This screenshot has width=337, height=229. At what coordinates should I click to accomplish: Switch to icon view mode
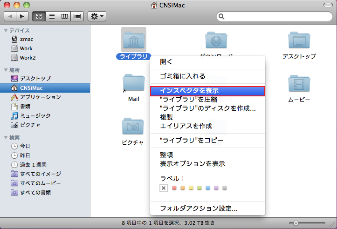point(39,16)
